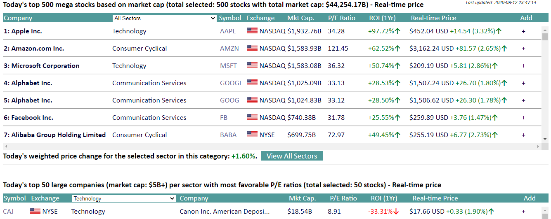
Task: Click the US flag icon beside AAPL exchange
Action: (252, 31)
